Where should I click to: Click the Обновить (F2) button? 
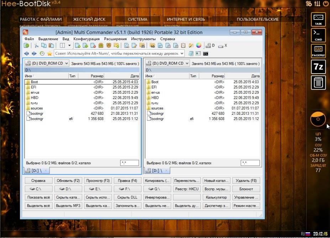coord(68,180)
